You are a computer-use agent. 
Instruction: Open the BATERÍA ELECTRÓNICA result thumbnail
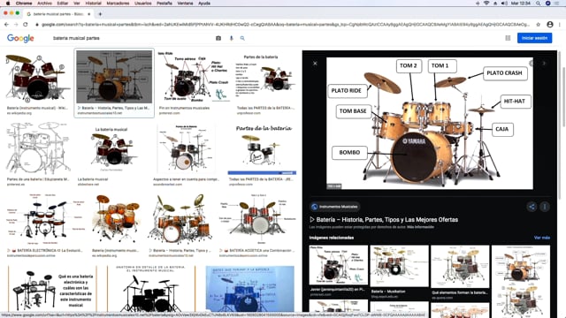pos(45,219)
